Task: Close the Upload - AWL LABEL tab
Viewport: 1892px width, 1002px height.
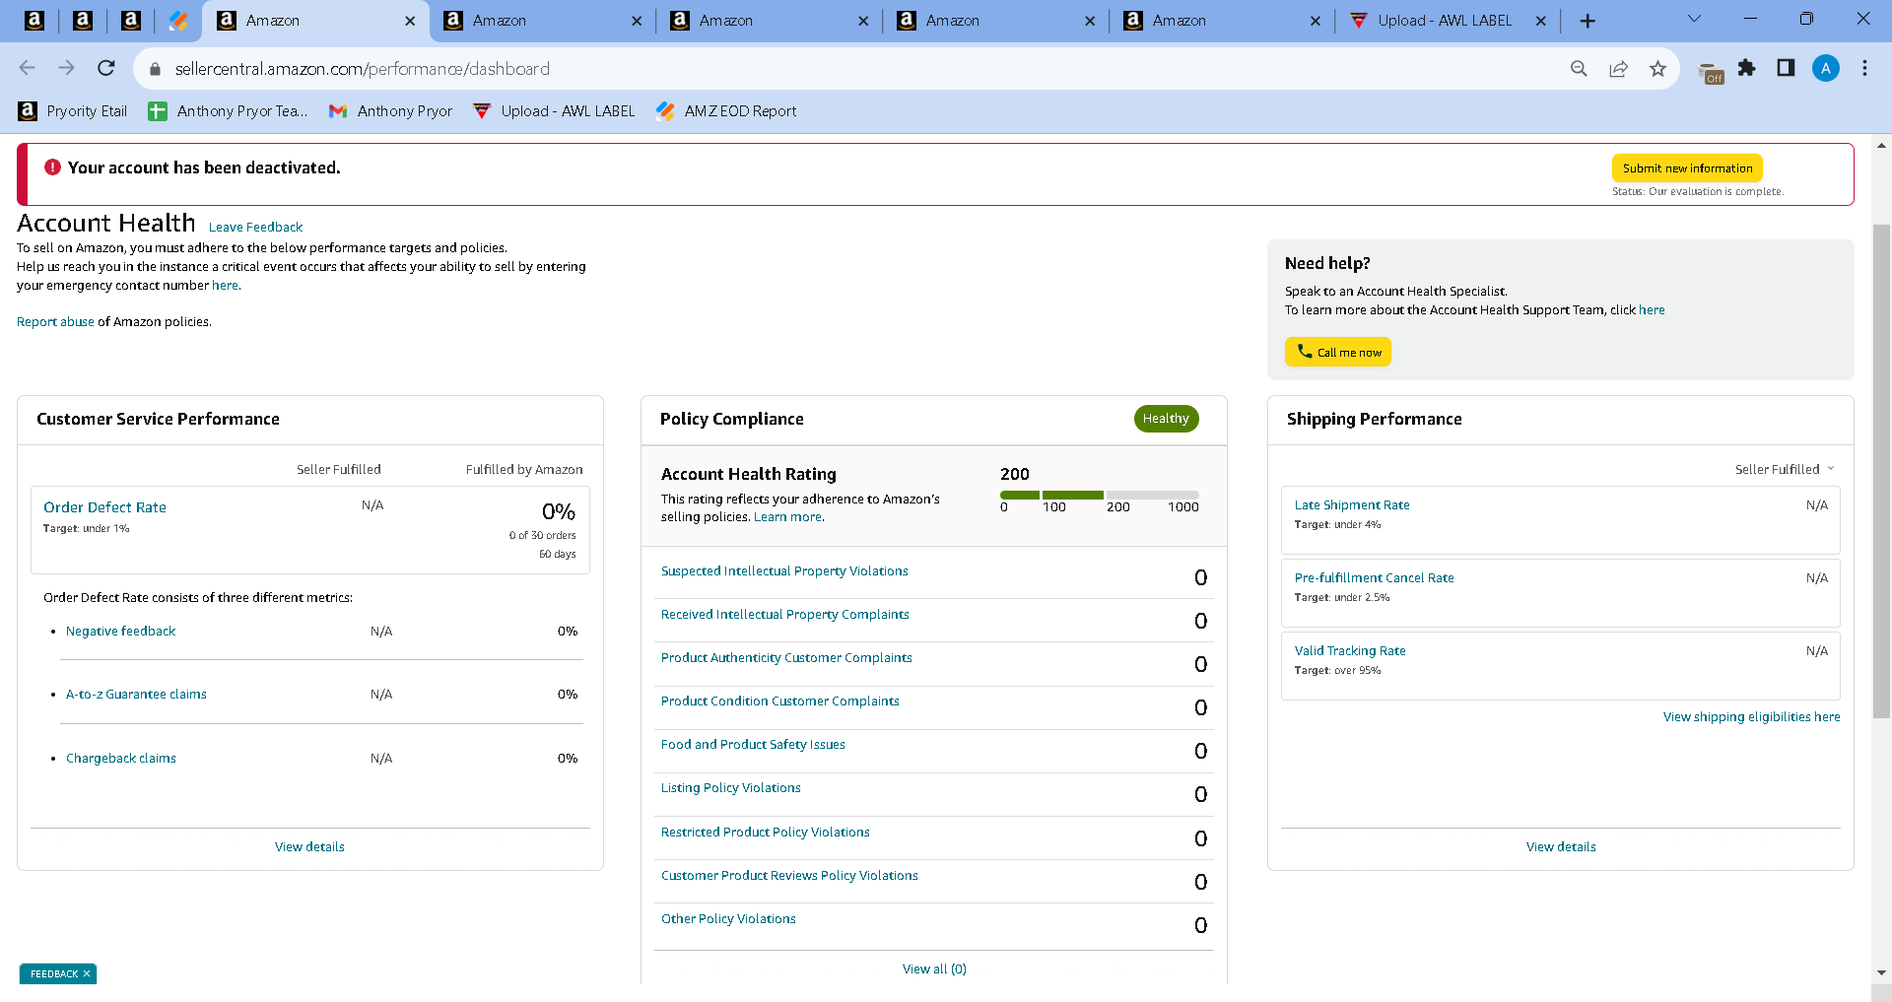Action: pos(1541,21)
